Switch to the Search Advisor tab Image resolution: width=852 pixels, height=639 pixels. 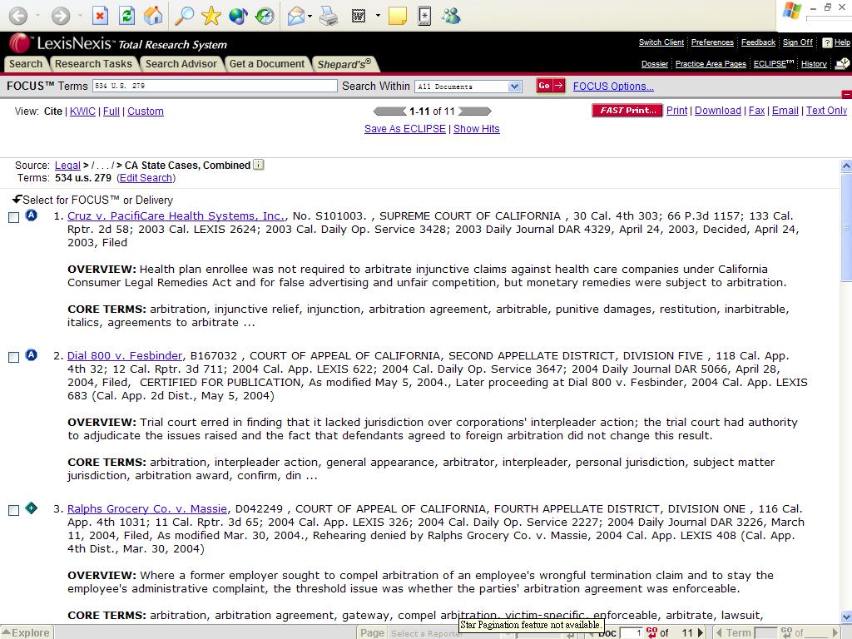(181, 64)
